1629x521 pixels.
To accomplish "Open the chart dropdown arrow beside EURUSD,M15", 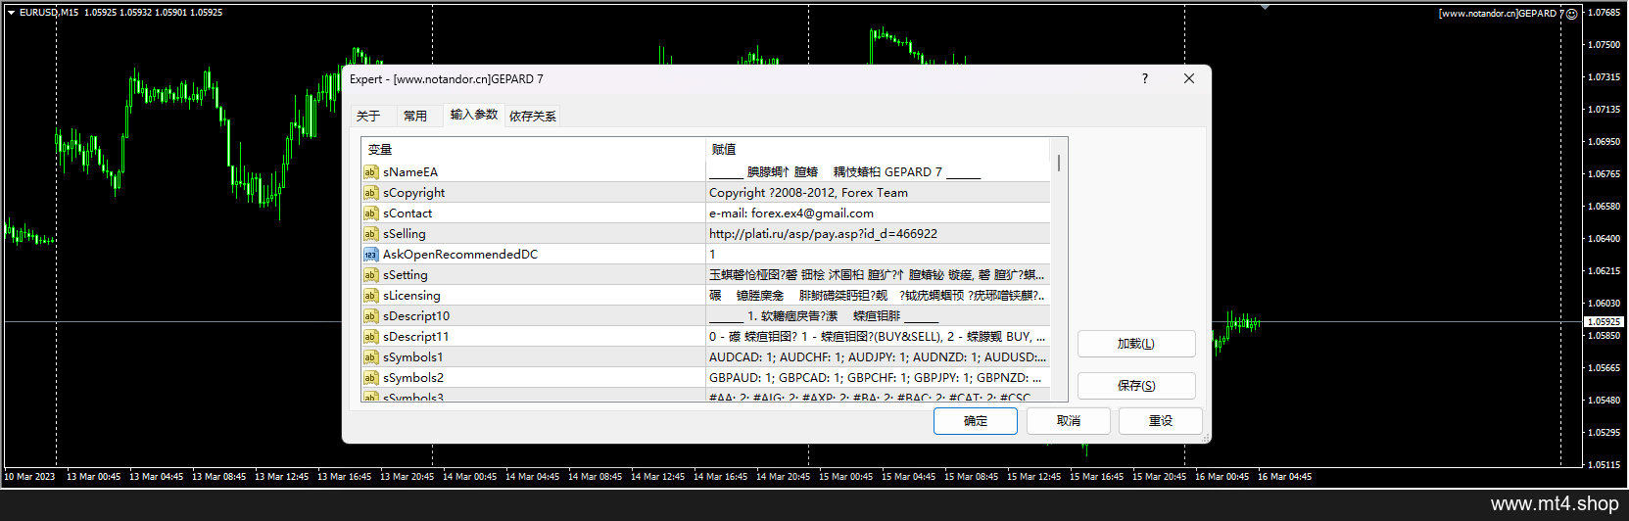I will point(11,13).
